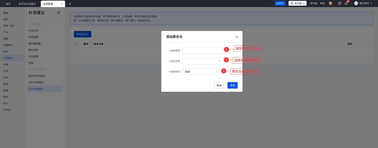Open the notification bell
Viewport: 378px width, 148px height.
tap(346, 3)
